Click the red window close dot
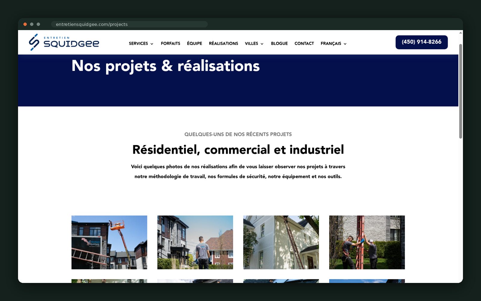 pos(25,24)
